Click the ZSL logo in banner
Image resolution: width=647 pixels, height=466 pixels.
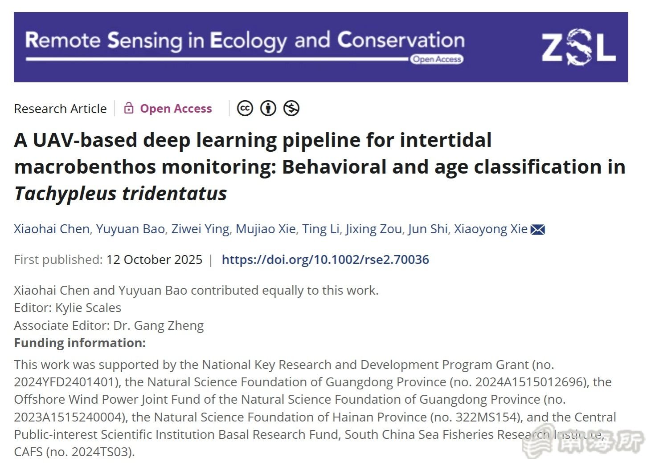pos(578,47)
